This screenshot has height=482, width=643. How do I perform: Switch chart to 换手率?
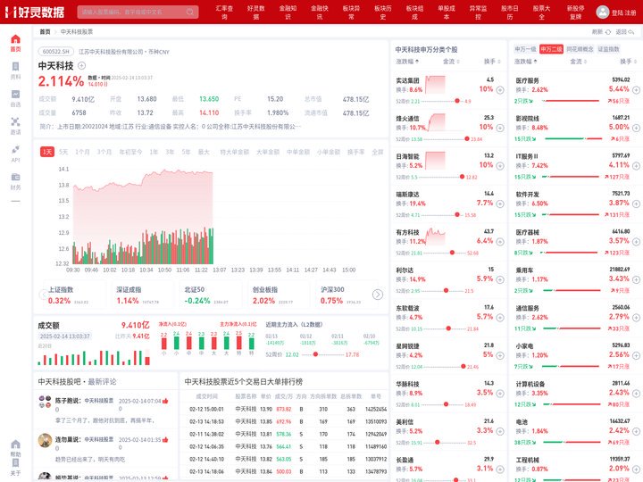pos(356,152)
